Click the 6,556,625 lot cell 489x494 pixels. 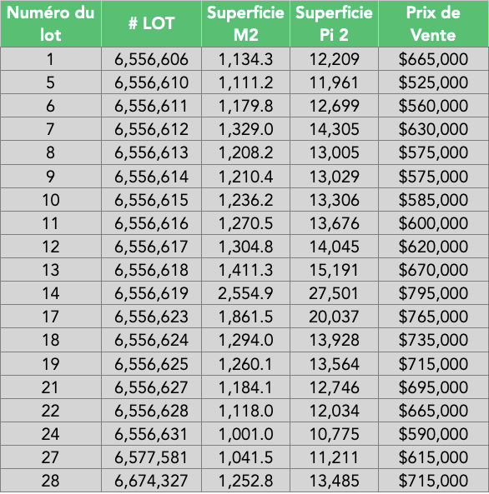tap(151, 363)
